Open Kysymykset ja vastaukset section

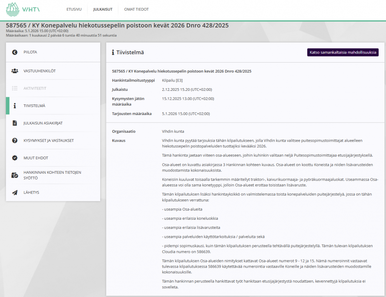pyautogui.click(x=49, y=141)
